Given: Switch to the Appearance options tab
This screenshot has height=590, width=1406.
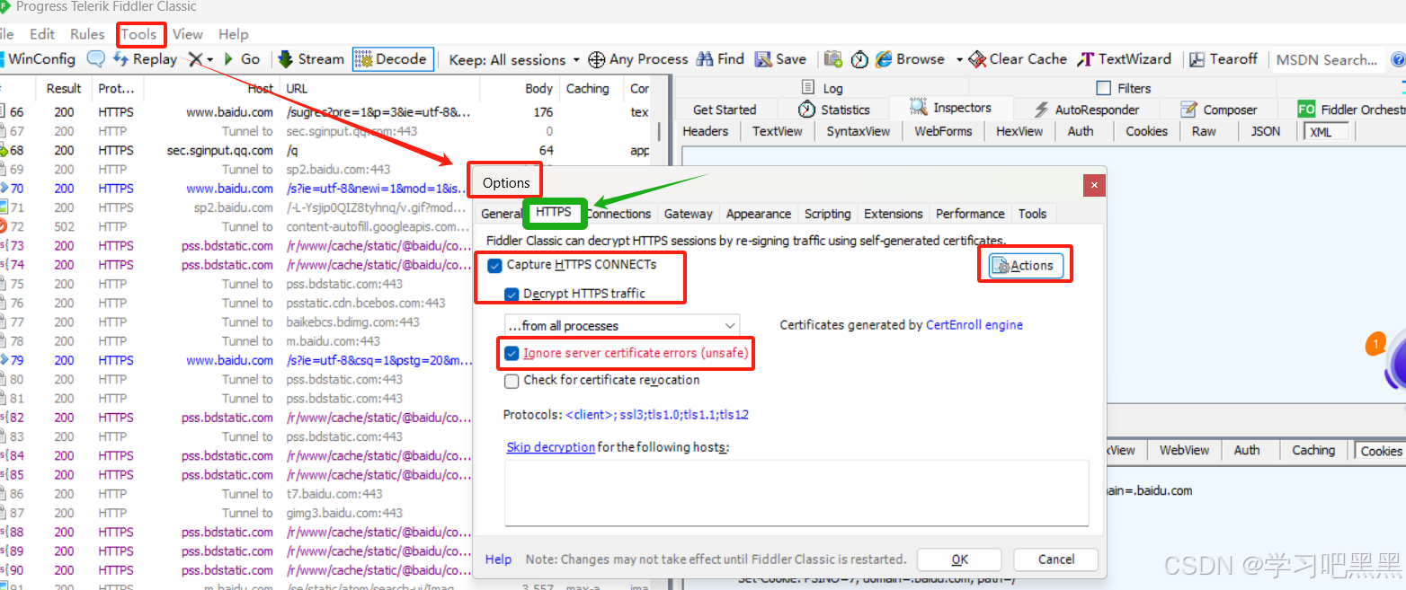Looking at the screenshot, I should pos(759,214).
